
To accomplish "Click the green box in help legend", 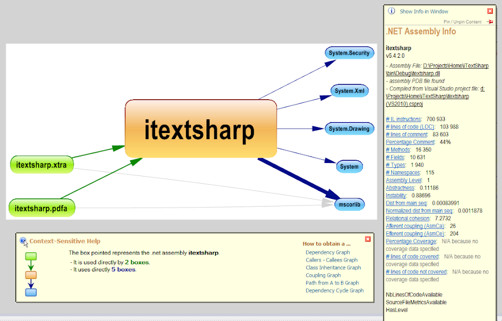I will (x=31, y=256).
